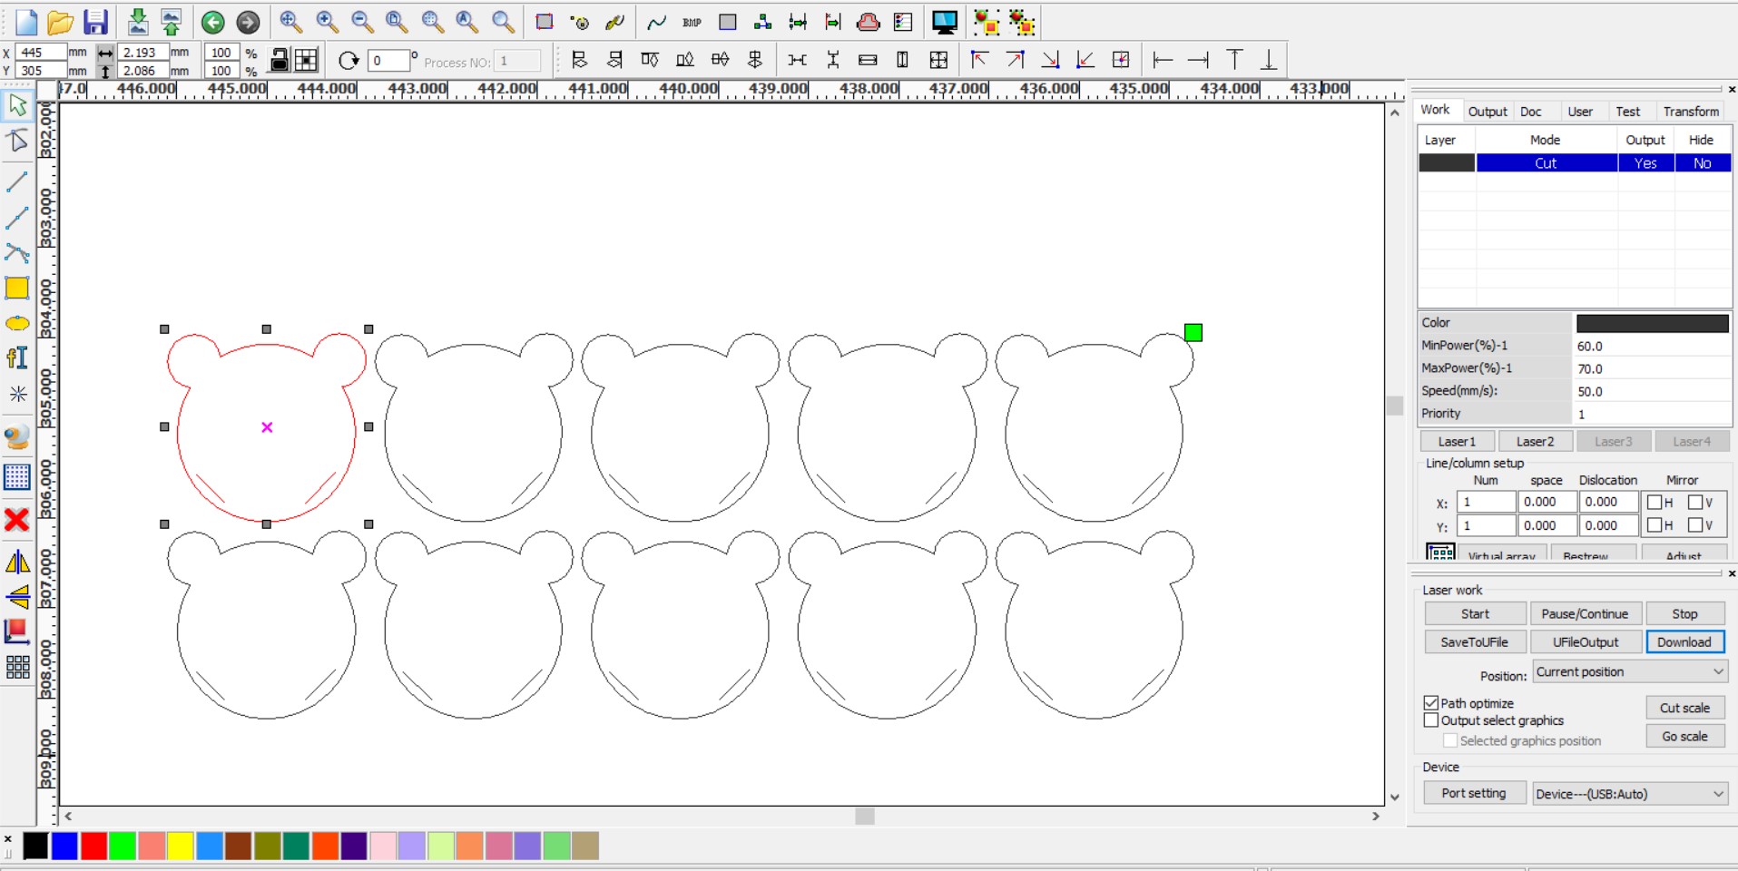Toggle the aspect ratio lock icon
Screen dimensions: 1738x871
(x=280, y=61)
